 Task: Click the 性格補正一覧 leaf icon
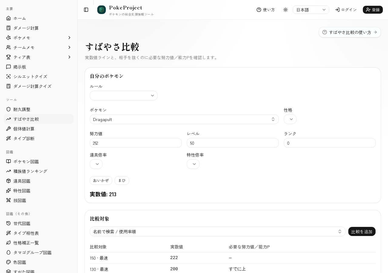8,243
